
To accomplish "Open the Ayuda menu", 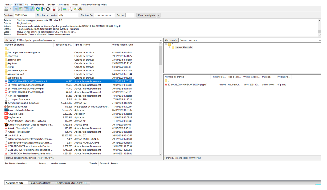I will [x=75, y=5].
